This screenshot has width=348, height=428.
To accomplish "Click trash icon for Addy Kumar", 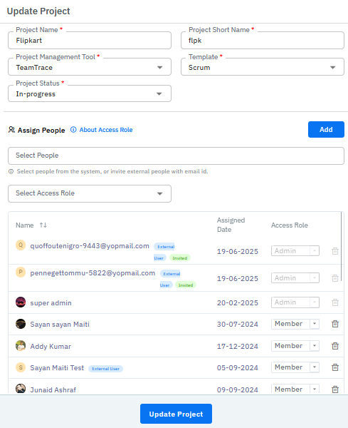I will click(x=335, y=346).
